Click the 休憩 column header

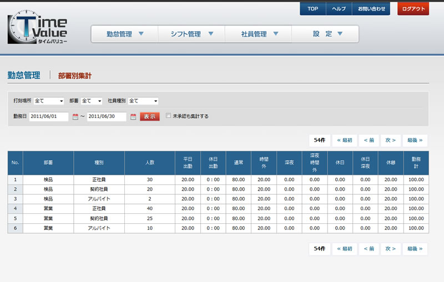(x=391, y=163)
